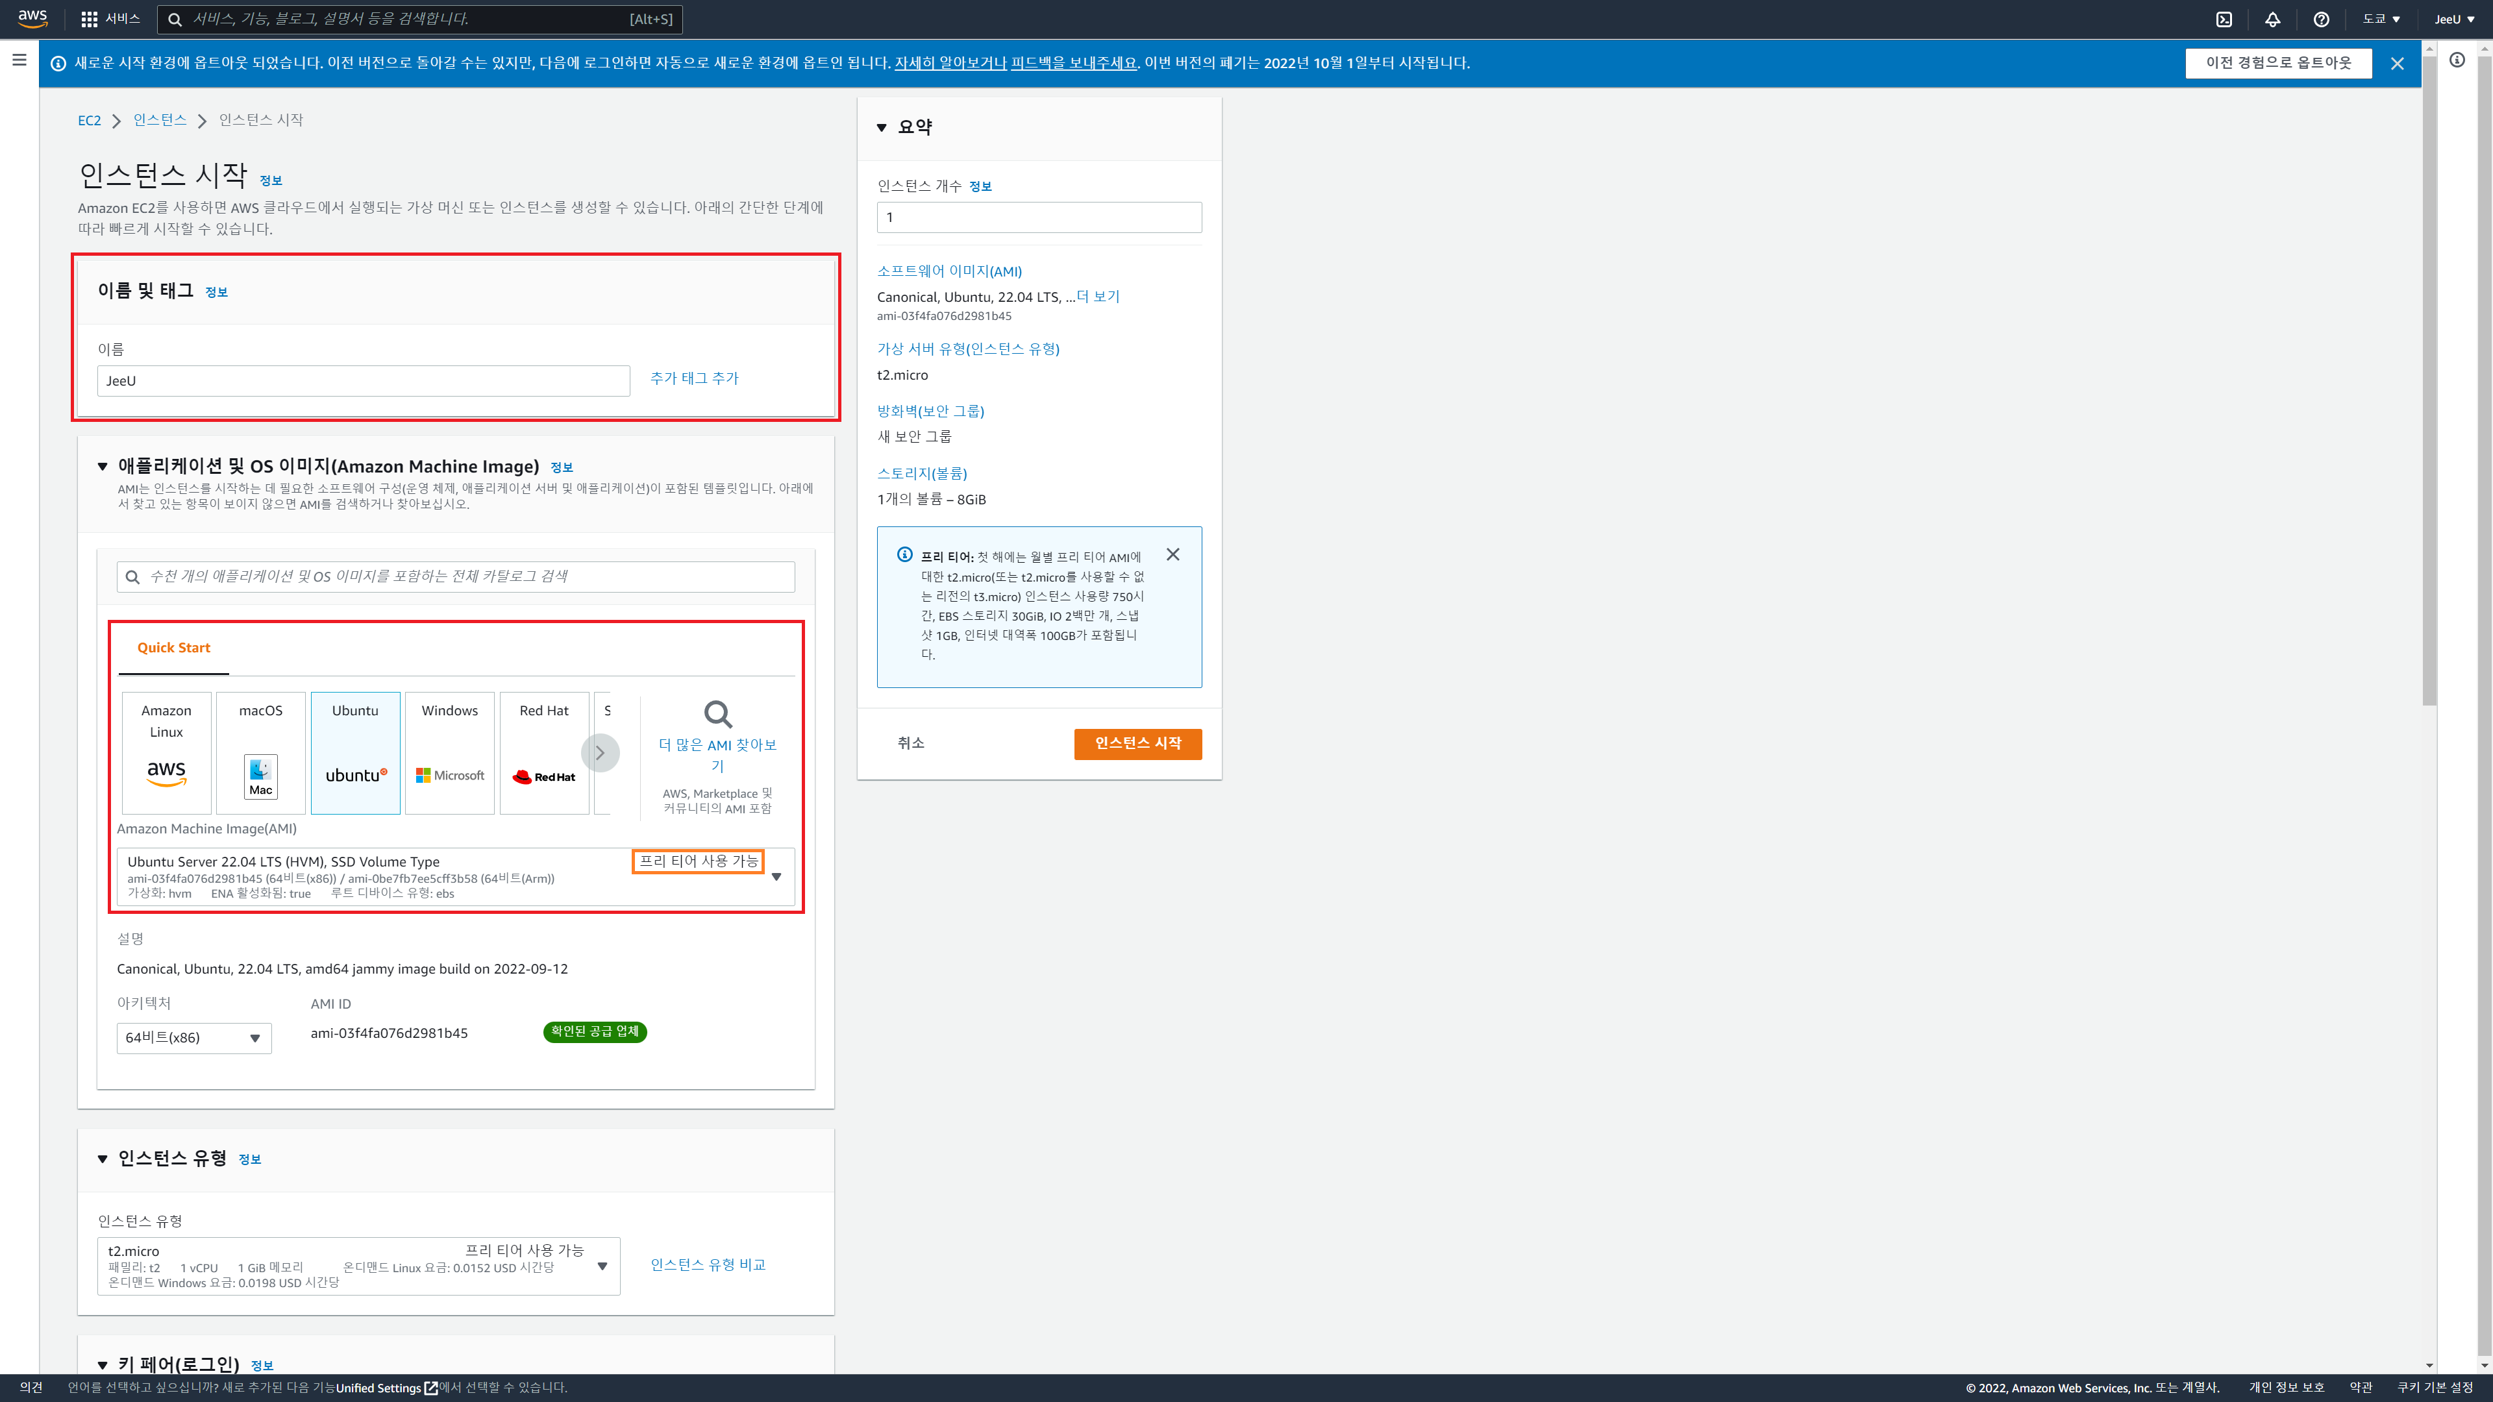Collapse the Summary (요약) panel
Image resolution: width=2493 pixels, height=1402 pixels.
(x=882, y=128)
